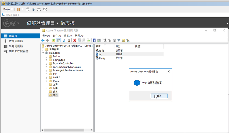
Task: Click the Forward arrow in AD toolbar
Action: [x=47, y=41]
